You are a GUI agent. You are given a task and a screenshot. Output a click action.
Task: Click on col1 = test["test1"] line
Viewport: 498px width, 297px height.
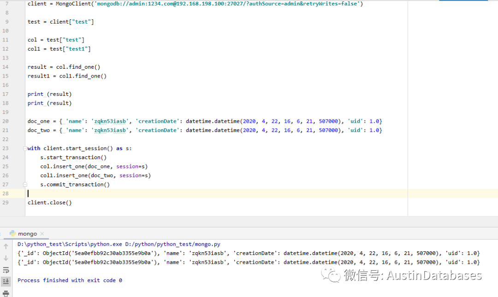(59, 49)
